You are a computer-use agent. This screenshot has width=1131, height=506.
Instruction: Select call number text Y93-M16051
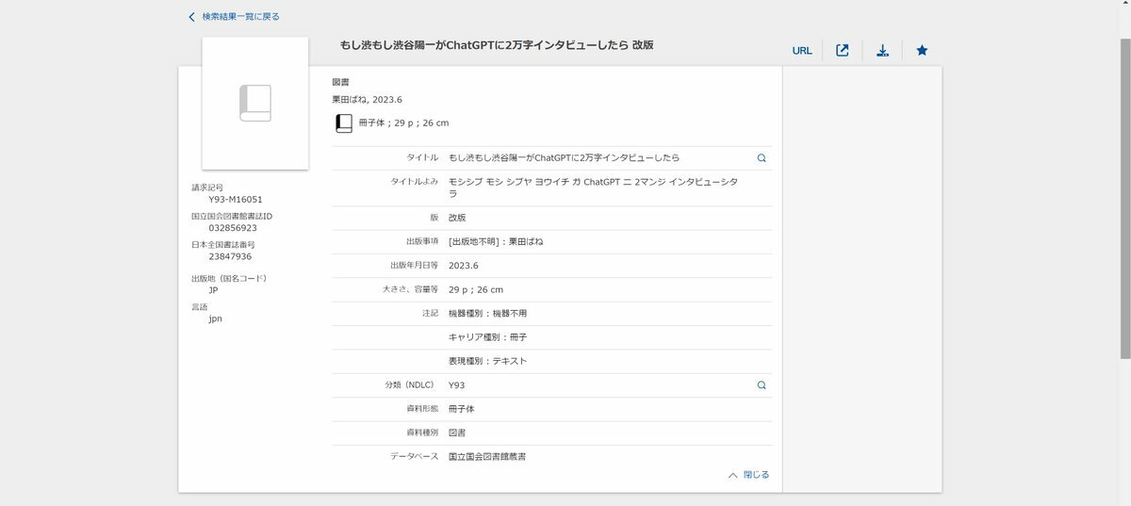click(236, 200)
